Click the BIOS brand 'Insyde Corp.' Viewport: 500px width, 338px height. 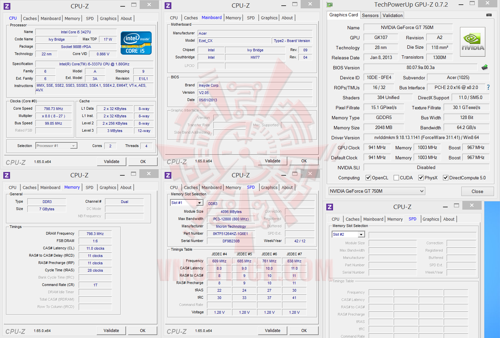pyautogui.click(x=255, y=85)
